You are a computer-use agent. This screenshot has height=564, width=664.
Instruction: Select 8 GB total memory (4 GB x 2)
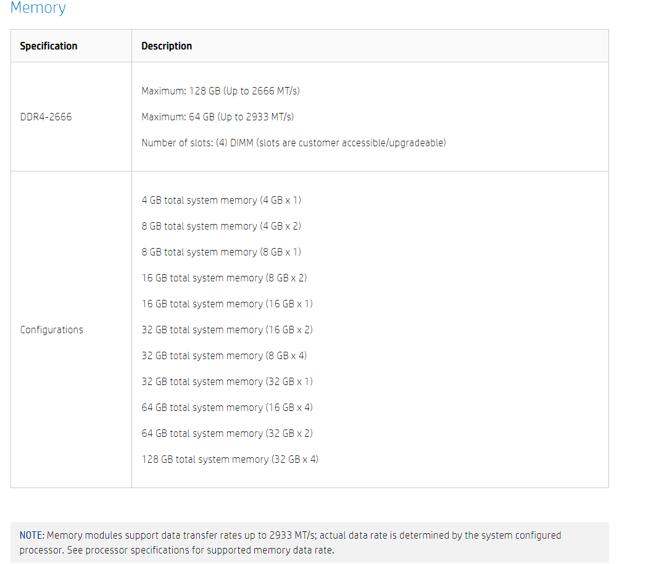tap(222, 226)
